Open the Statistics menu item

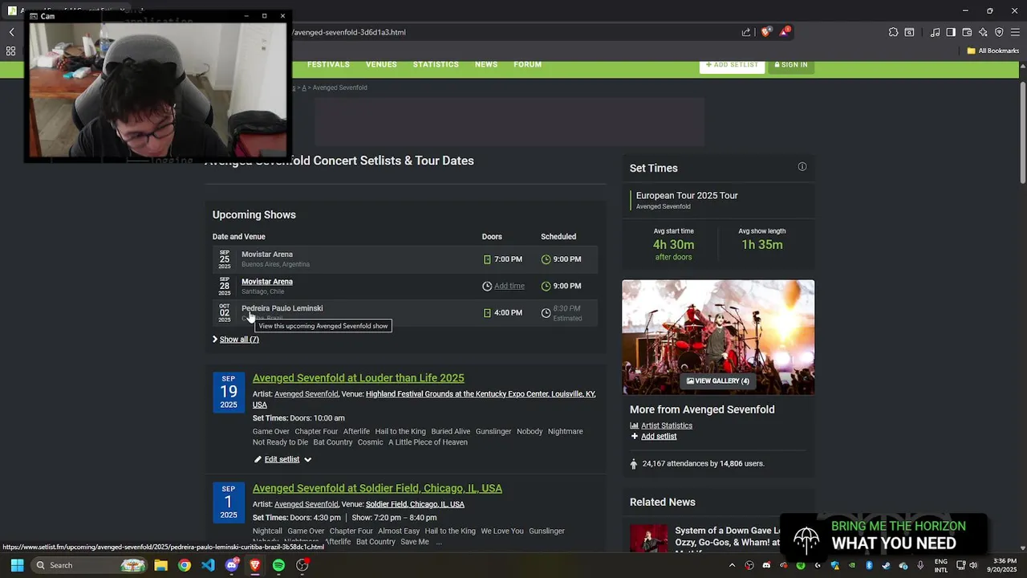click(x=436, y=64)
